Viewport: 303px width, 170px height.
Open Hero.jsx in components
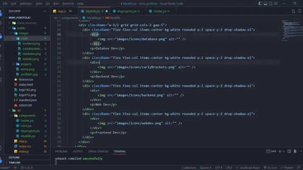pos(26,126)
